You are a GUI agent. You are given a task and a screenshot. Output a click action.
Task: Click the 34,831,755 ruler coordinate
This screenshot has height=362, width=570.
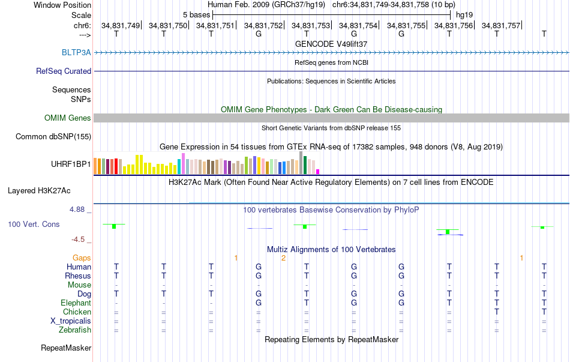[x=406, y=25]
